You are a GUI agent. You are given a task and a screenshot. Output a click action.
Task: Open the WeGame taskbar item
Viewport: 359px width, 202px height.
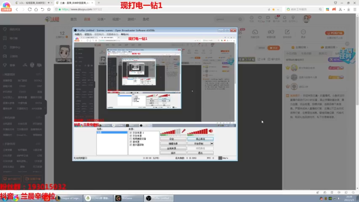tap(128, 198)
